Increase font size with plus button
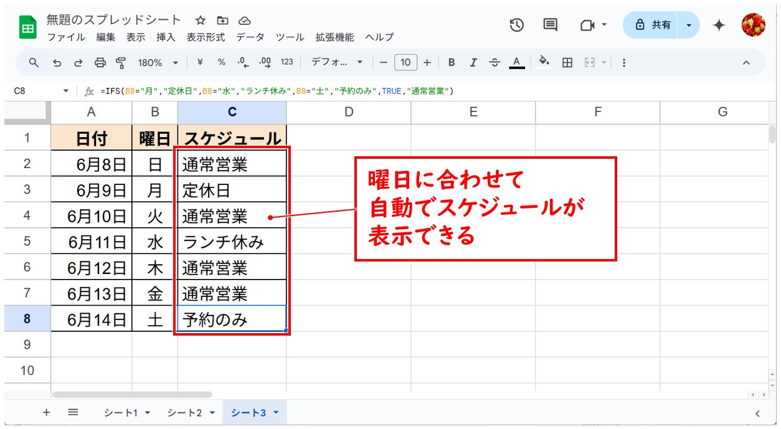 tap(427, 62)
